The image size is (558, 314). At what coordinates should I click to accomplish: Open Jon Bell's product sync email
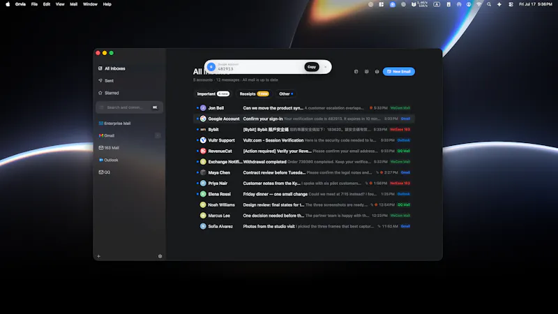point(304,108)
